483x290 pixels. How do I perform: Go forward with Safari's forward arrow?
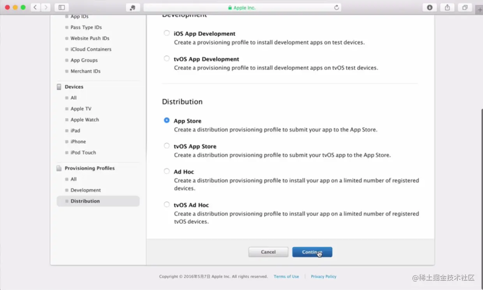click(x=46, y=7)
